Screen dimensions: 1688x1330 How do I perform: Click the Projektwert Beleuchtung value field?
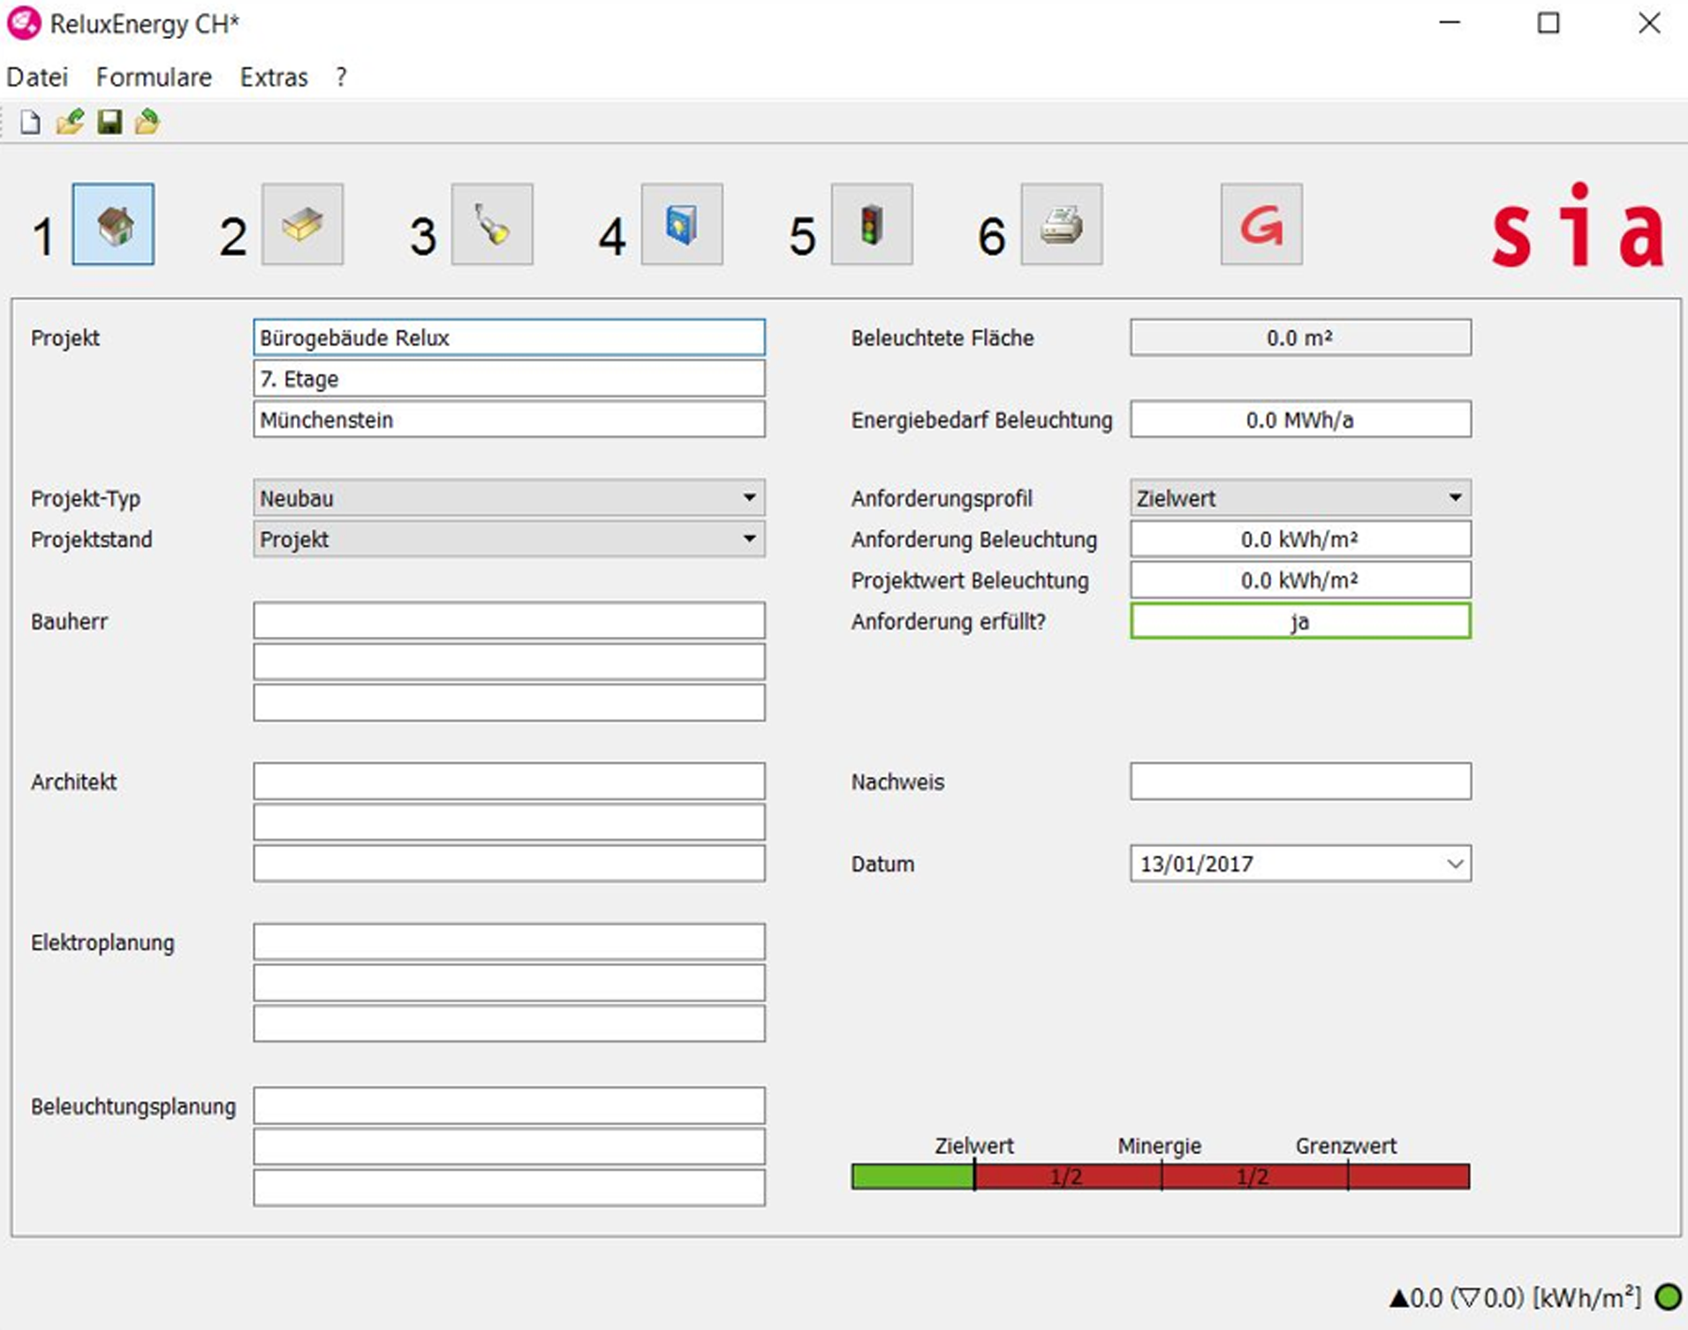click(1300, 579)
